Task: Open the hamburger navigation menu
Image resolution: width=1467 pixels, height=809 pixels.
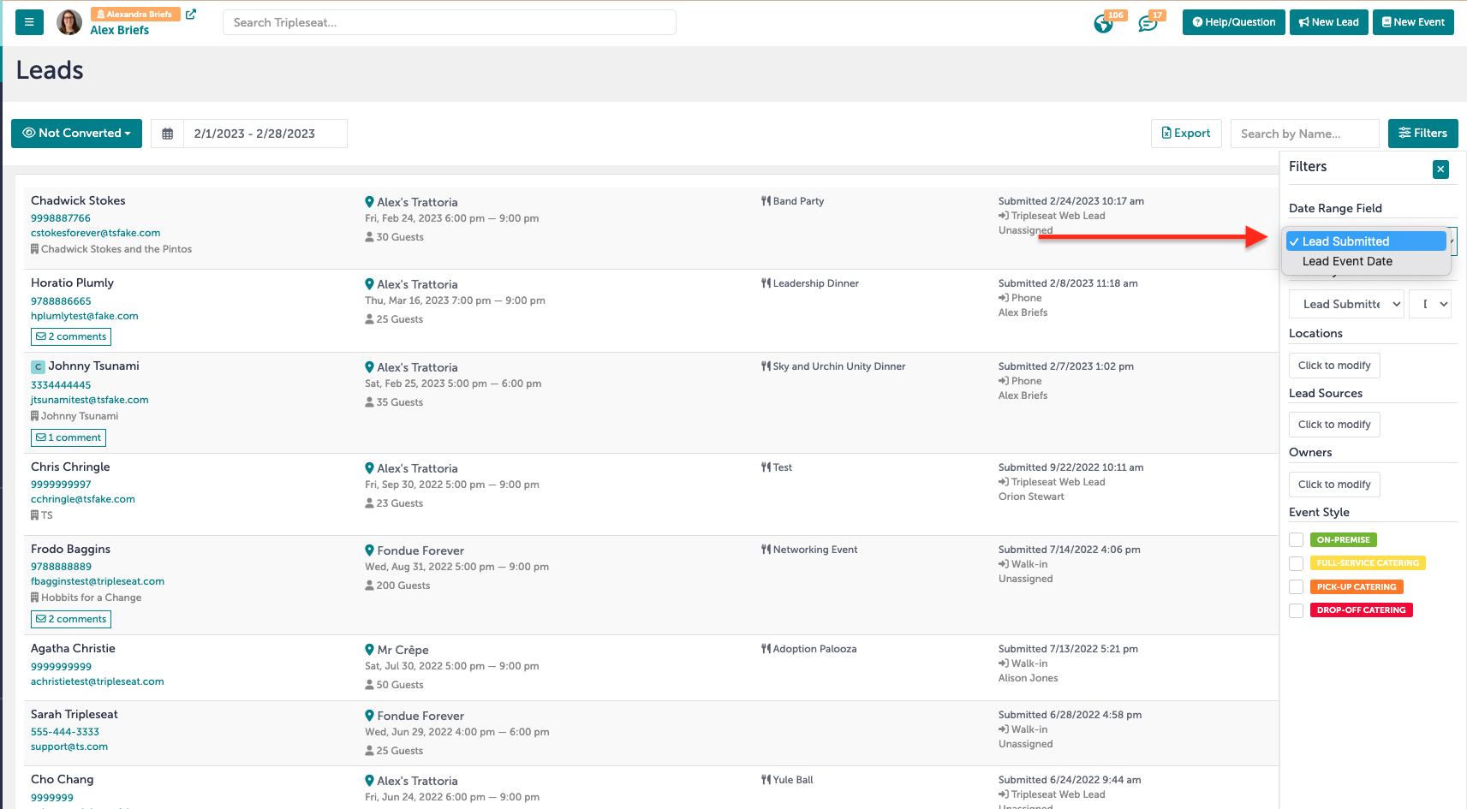Action: (29, 22)
